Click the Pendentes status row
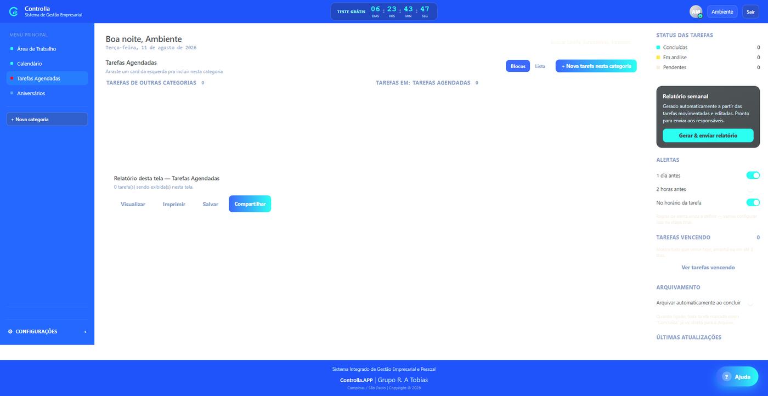Screen dimensions: 768x396 pyautogui.click(x=708, y=67)
